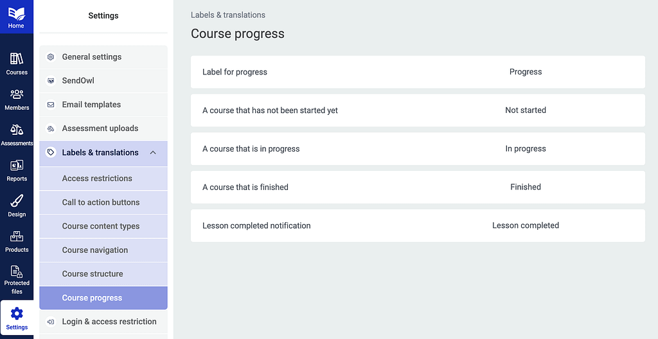
Task: Collapse Labels & translations chevron
Action: tap(153, 152)
